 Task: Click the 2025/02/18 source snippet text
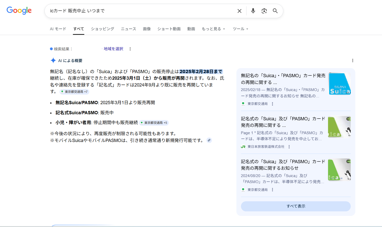click(x=283, y=93)
